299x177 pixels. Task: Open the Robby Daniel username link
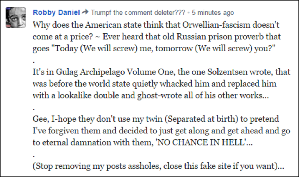tap(56, 13)
